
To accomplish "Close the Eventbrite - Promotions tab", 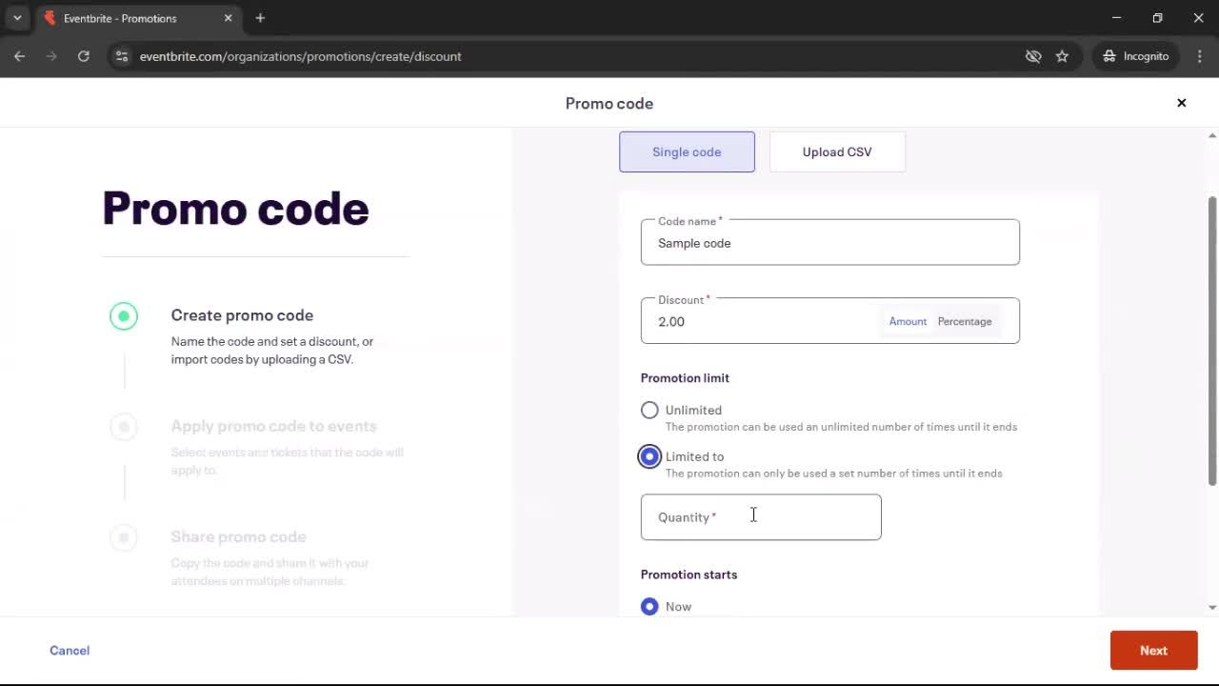I will point(228,18).
